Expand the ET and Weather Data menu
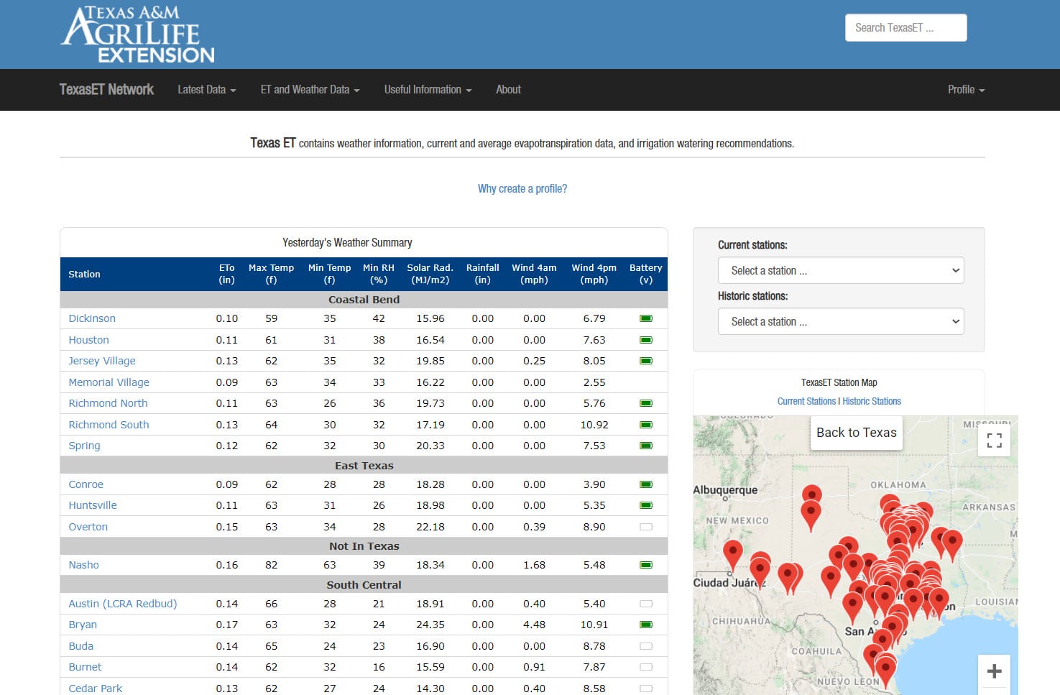 (x=310, y=90)
